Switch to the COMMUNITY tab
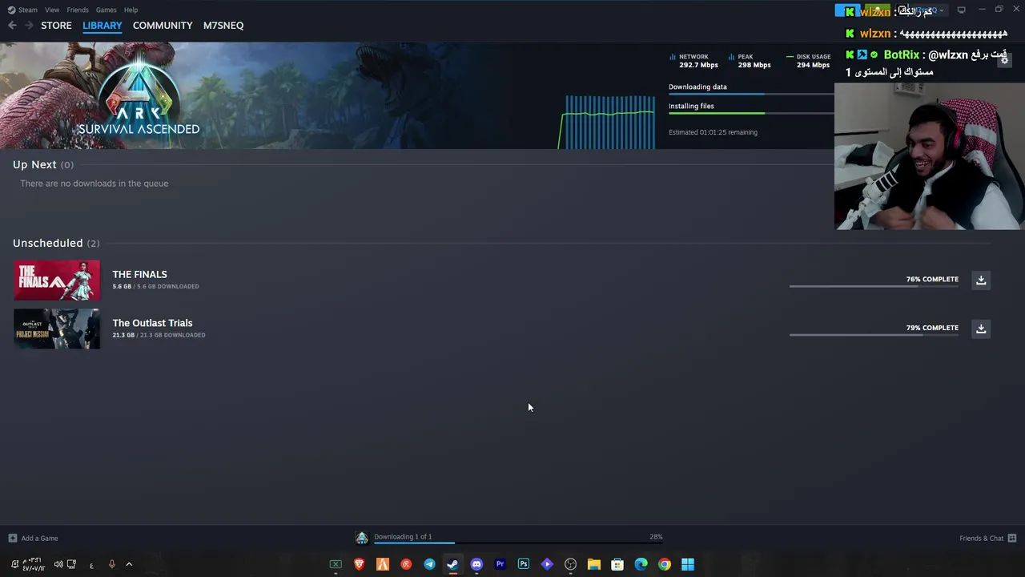Image resolution: width=1025 pixels, height=577 pixels. coord(163,26)
